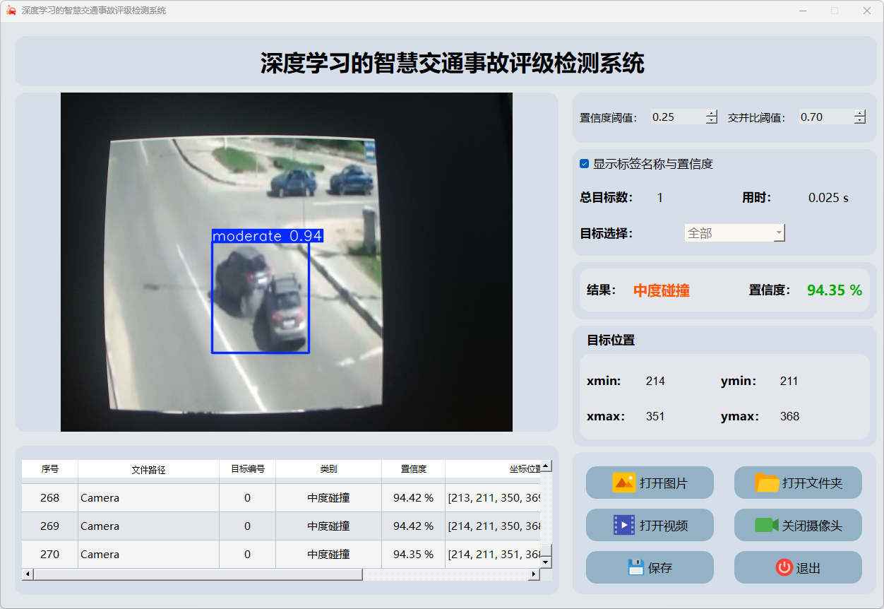Increase the 置信度阈值 value with up arrow

pyautogui.click(x=711, y=113)
